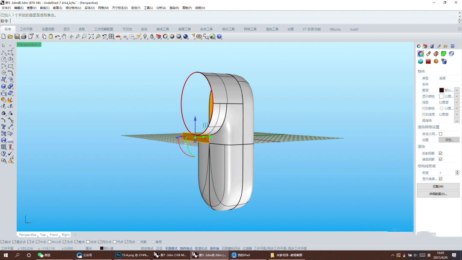This screenshot has width=462, height=260.
Task: Click the 显示颜色 white color swatch
Action: pos(441,96)
